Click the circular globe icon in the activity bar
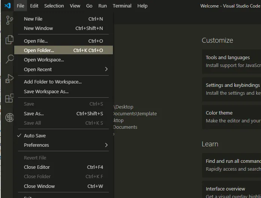The width and height of the screenshot is (261, 198). point(9,118)
